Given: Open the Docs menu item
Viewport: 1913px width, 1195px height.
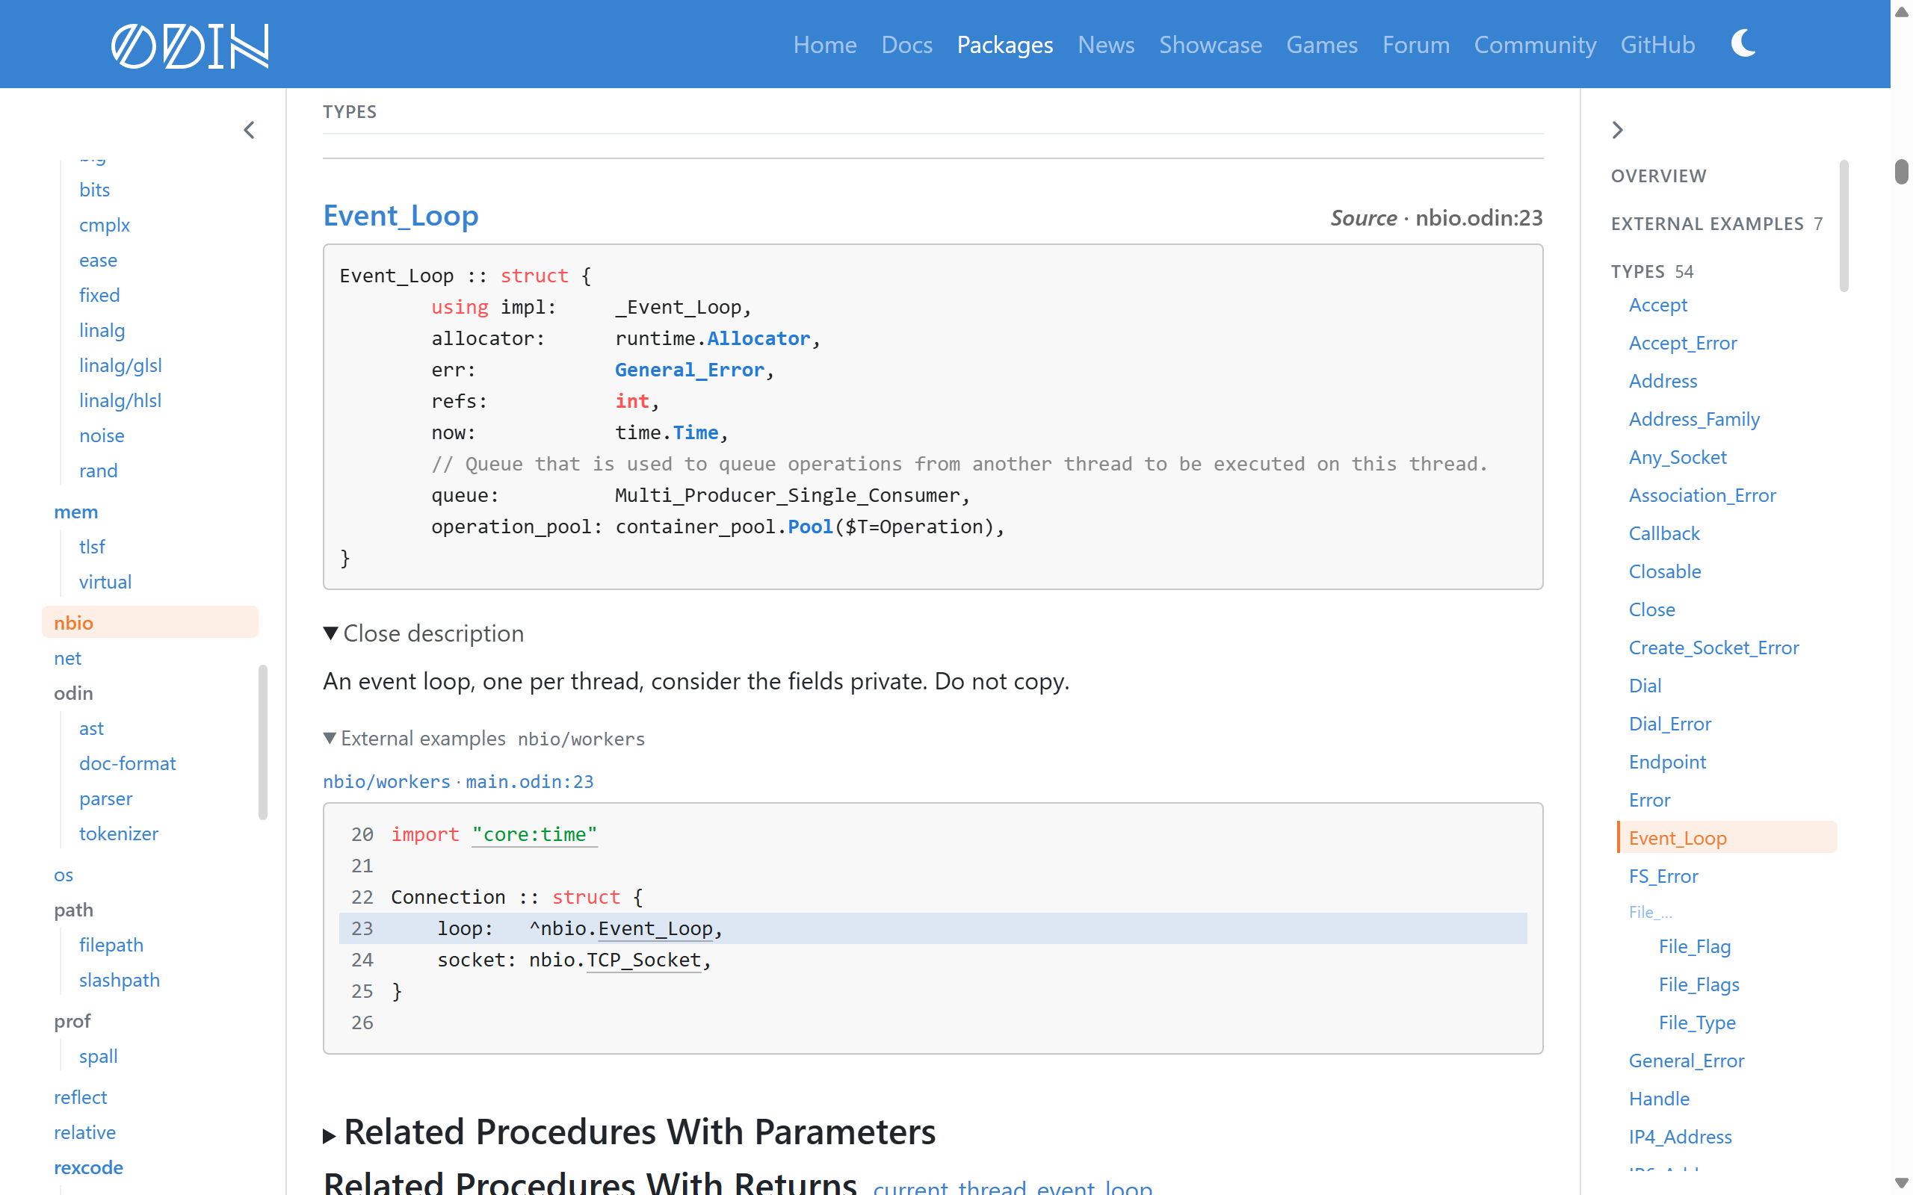Looking at the screenshot, I should (x=906, y=44).
